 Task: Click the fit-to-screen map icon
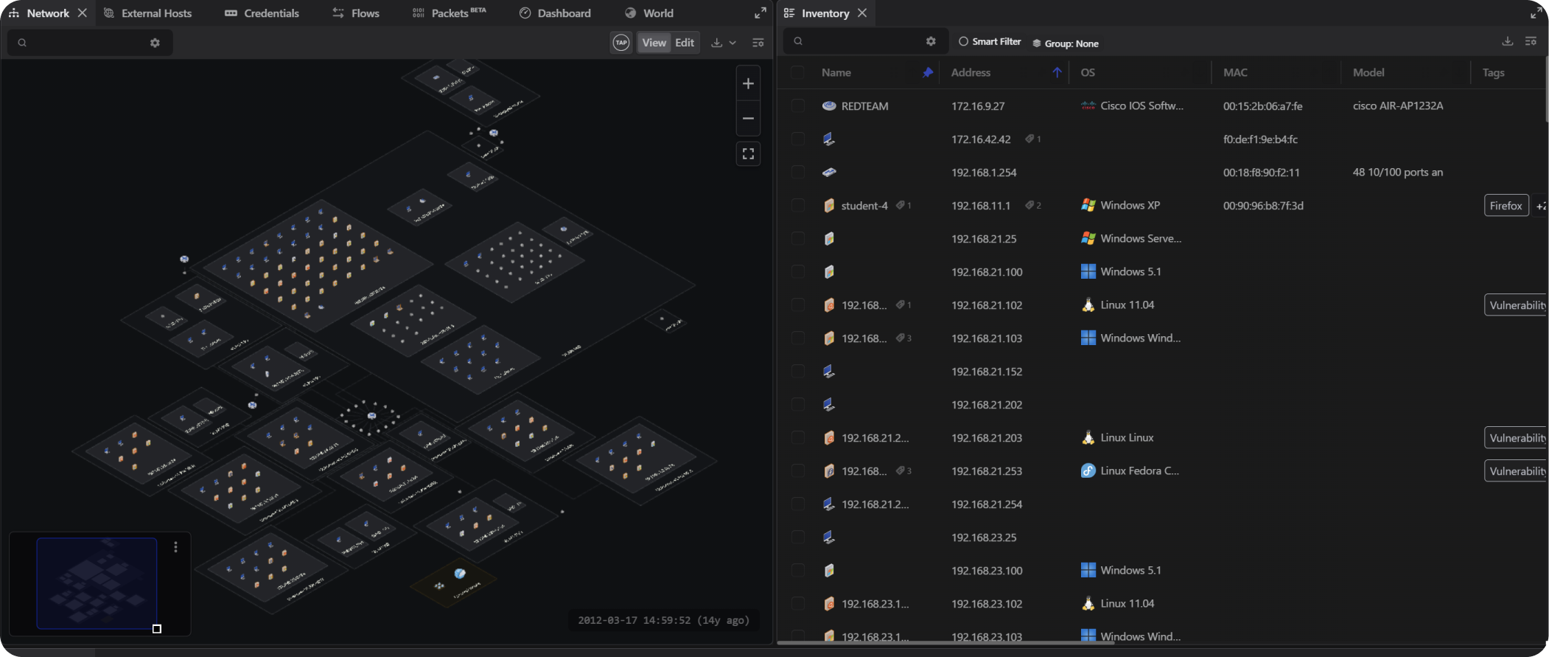(748, 153)
